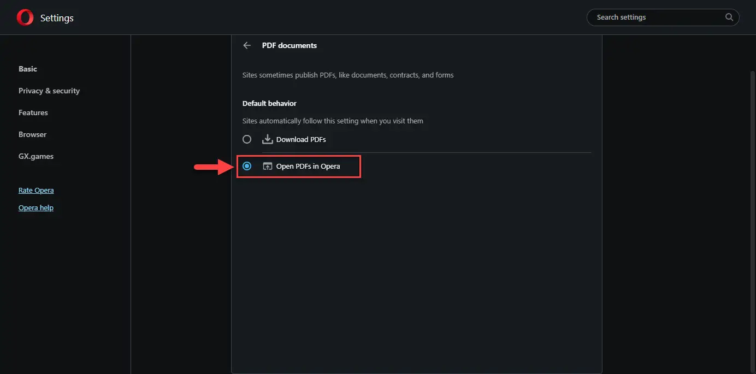Click the Download PDFs option text

click(x=301, y=139)
